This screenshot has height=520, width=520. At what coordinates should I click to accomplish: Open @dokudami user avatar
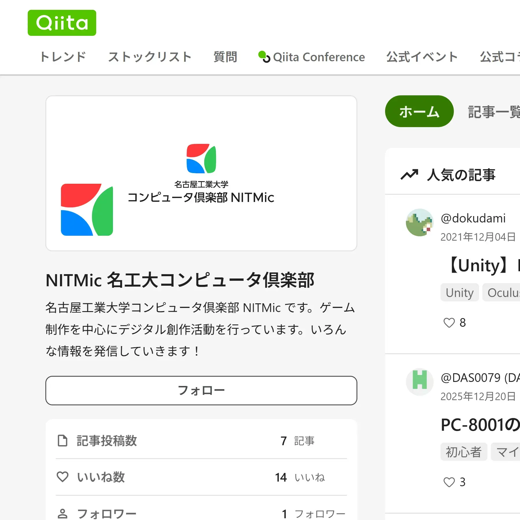click(x=419, y=222)
